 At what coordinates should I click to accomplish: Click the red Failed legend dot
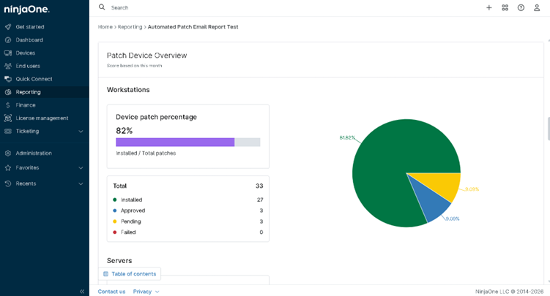(115, 232)
